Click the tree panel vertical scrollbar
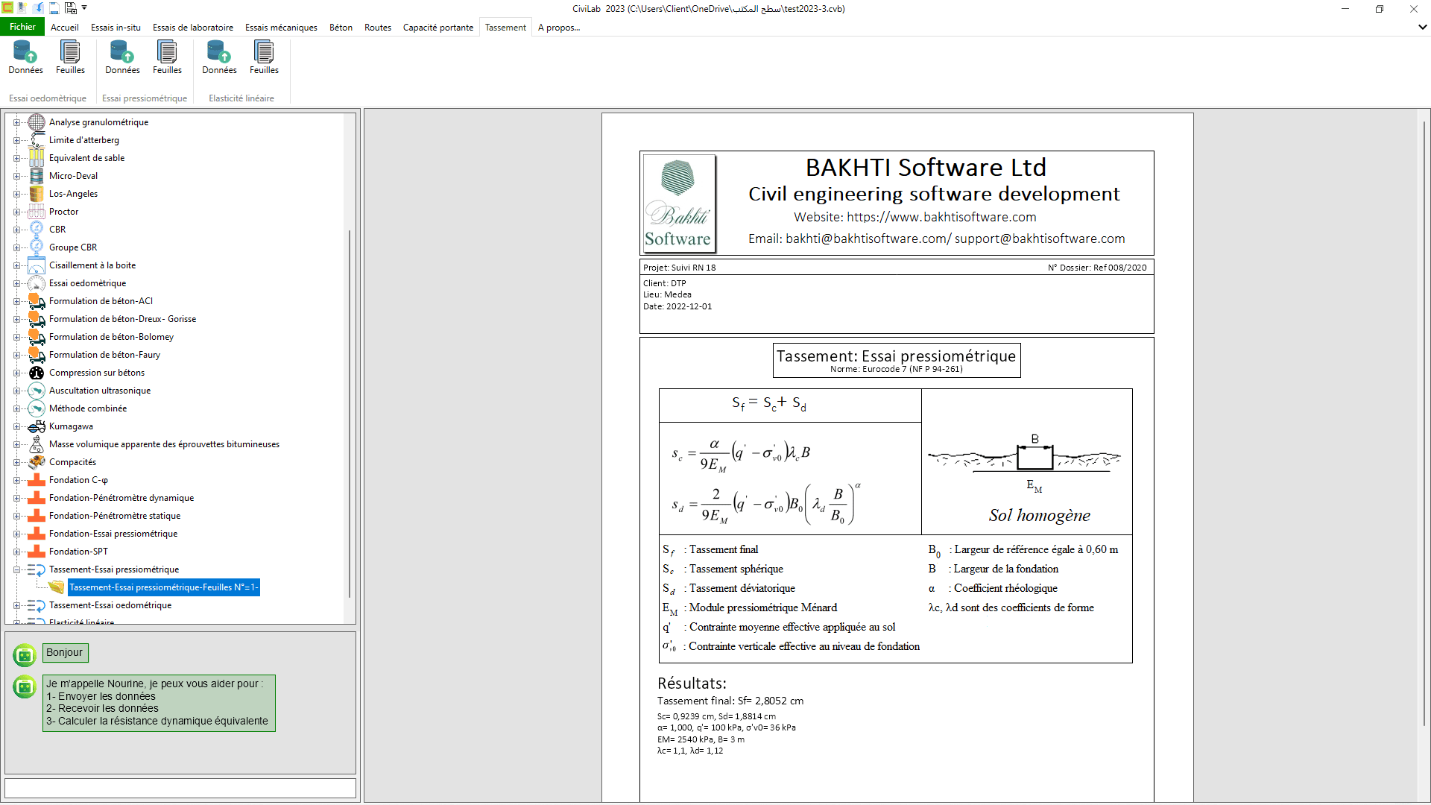This screenshot has width=1431, height=805. [350, 414]
